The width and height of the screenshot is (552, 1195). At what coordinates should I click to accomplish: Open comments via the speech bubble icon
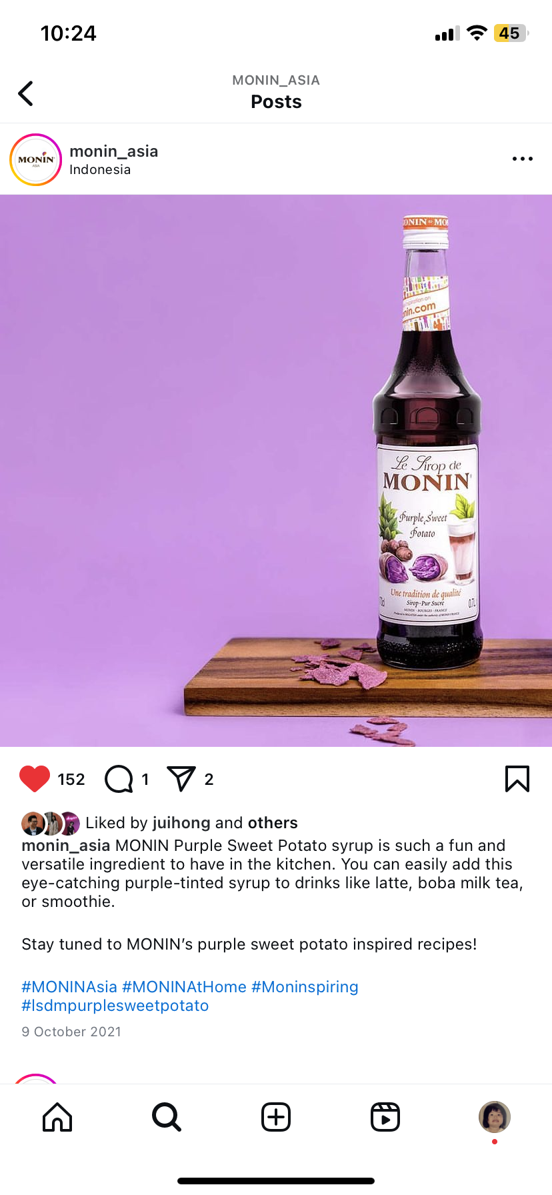pyautogui.click(x=119, y=779)
